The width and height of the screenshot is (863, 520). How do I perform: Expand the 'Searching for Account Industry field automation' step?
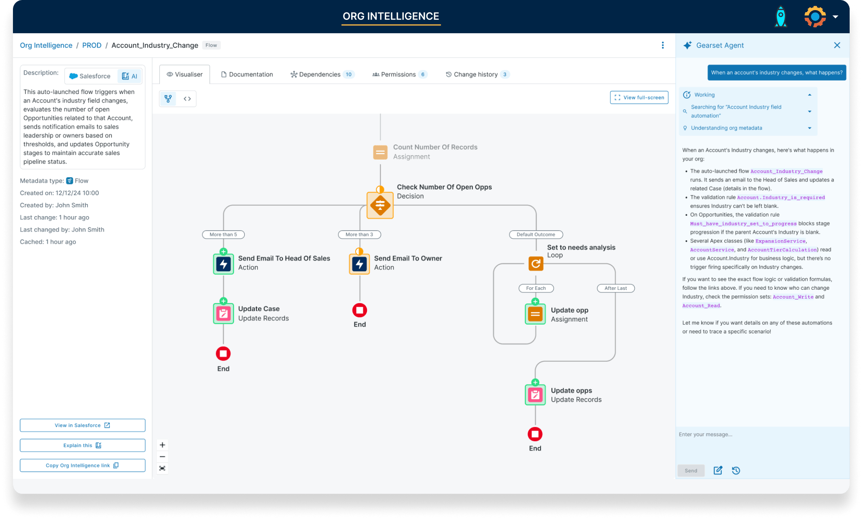tap(810, 111)
